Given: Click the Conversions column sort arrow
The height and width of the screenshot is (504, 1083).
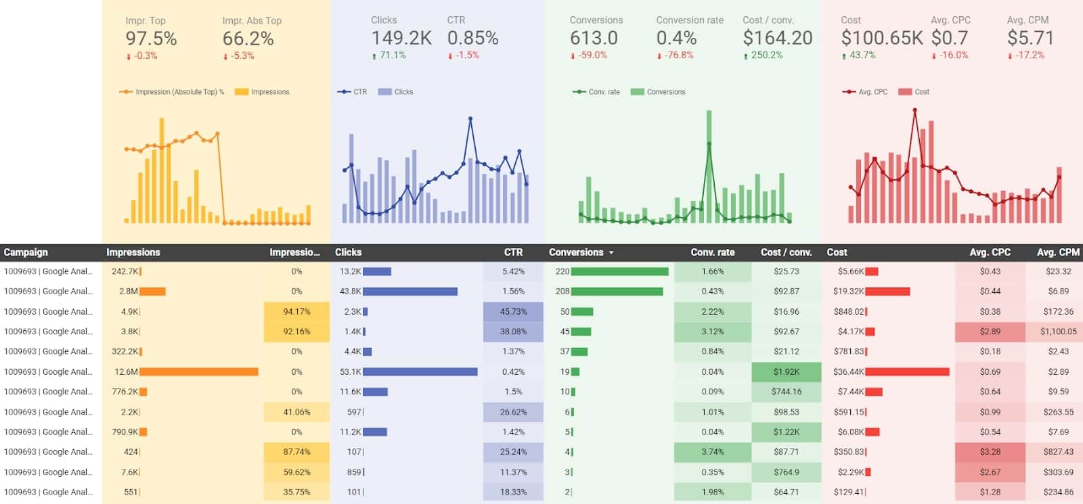Looking at the screenshot, I should coord(611,252).
